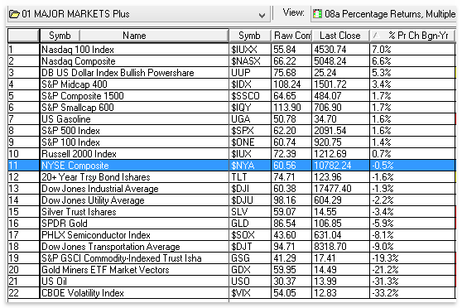Select DB US Dollar Index Bullish Powershare

click(232, 73)
